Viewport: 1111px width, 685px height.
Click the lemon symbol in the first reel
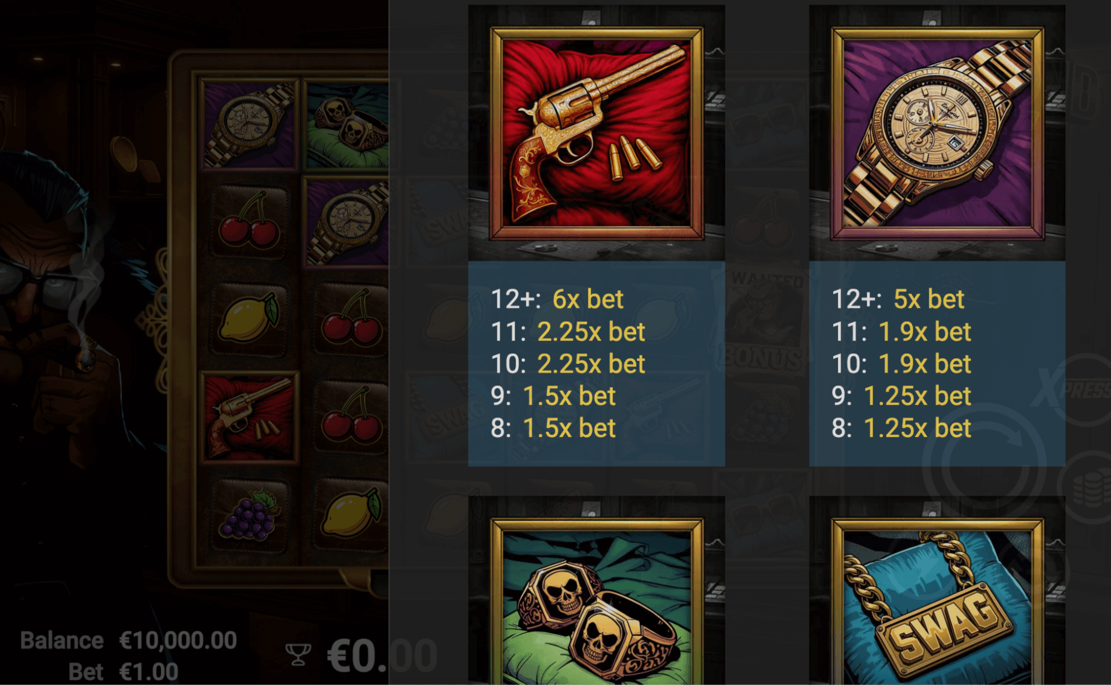pyautogui.click(x=250, y=318)
